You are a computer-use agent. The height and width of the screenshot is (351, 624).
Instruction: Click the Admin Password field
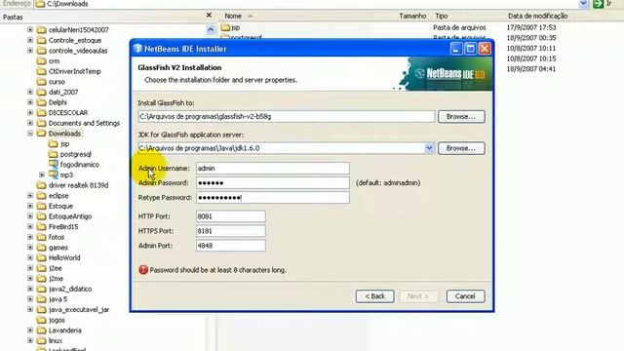click(273, 183)
